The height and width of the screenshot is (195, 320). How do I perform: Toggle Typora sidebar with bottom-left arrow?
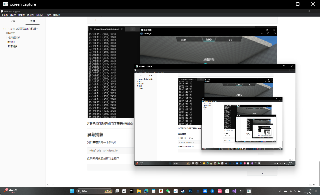click(x=48, y=184)
